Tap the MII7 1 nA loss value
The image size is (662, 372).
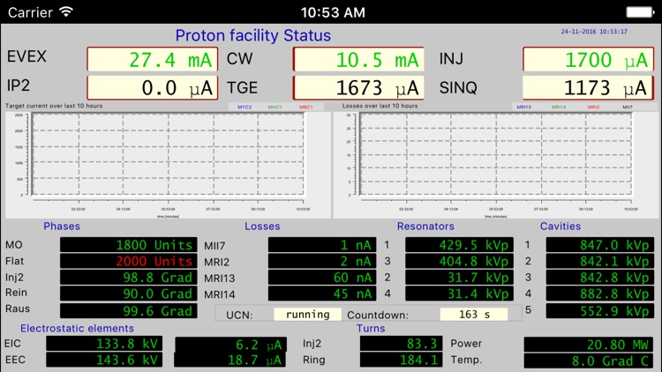click(322, 245)
